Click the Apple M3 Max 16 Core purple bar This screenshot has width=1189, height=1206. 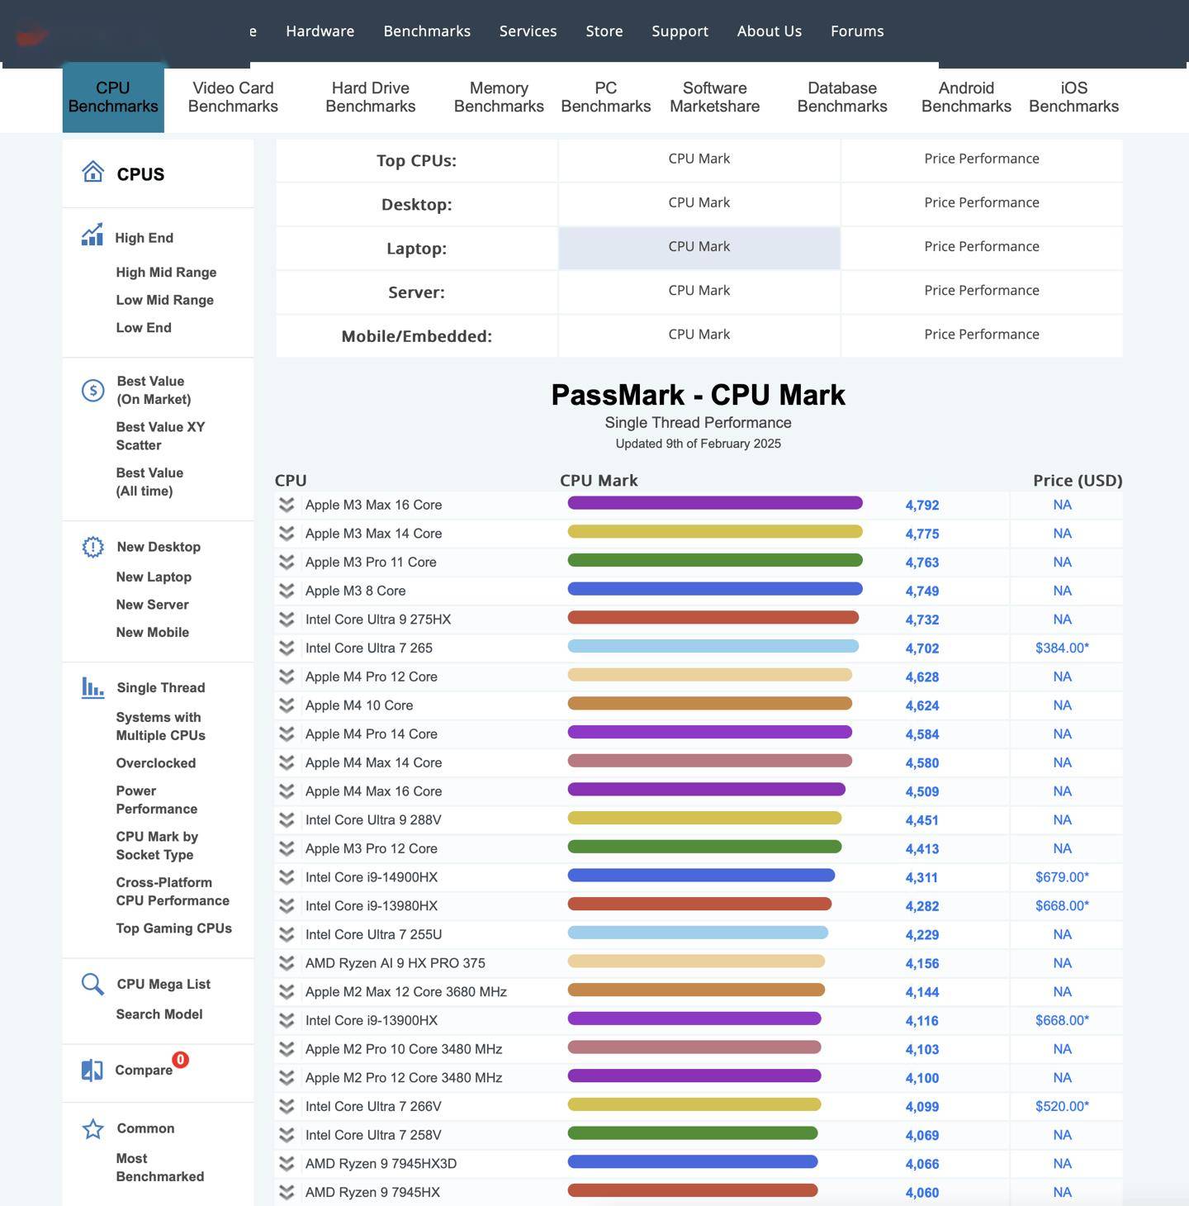(715, 503)
